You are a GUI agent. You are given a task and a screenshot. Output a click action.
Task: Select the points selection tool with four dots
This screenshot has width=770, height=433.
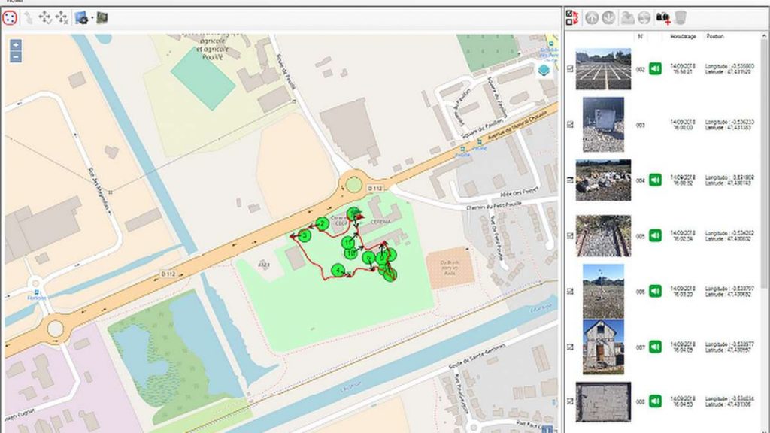[x=9, y=18]
